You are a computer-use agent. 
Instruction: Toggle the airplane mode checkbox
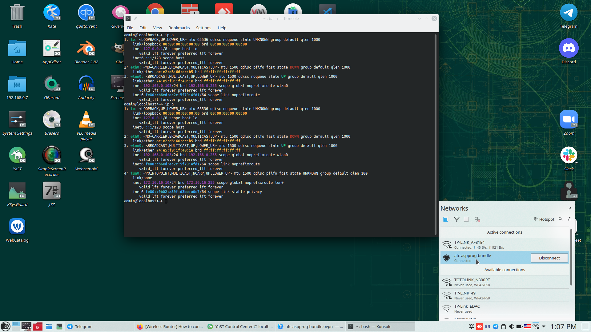pos(467,219)
